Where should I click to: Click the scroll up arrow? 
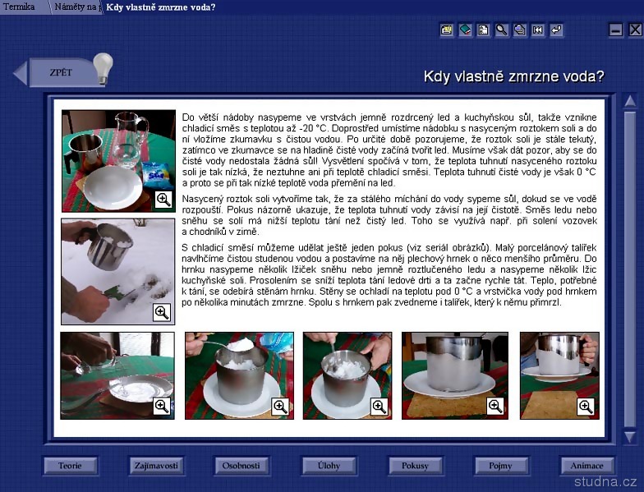pos(630,101)
